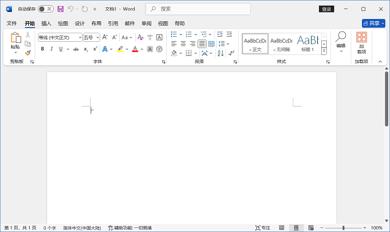The image size is (390, 232).
Task: Show or hide paragraph marks
Action: (x=231, y=53)
